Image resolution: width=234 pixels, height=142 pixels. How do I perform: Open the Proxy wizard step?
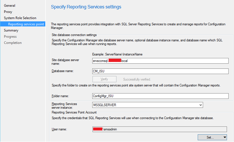[x=8, y=12]
